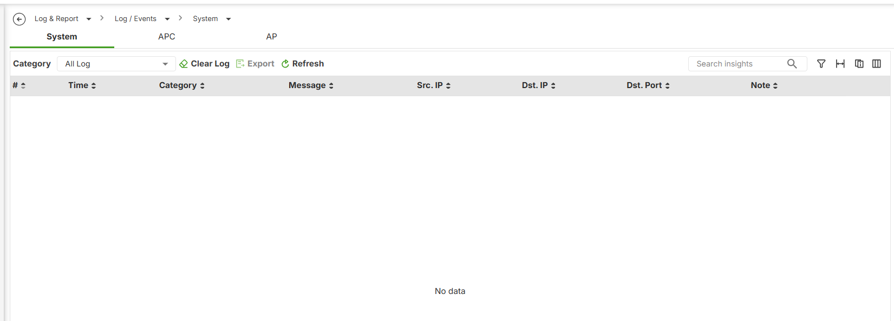Switch to the AP tab
Viewport: 894px width, 321px height.
pos(272,37)
